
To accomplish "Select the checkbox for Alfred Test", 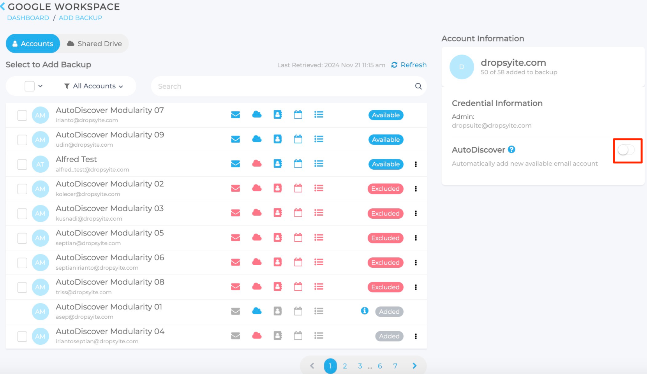I will 22,164.
